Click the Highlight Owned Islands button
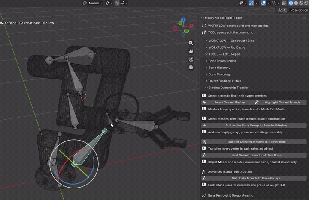The height and width of the screenshot is (200, 309). coord(280,102)
